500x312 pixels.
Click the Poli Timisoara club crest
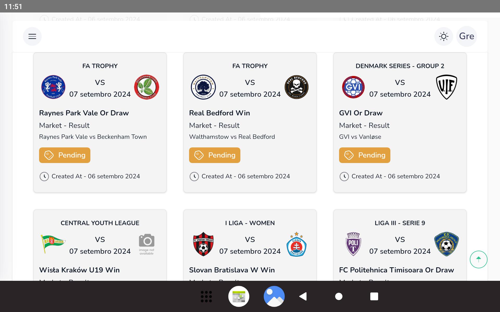click(353, 244)
